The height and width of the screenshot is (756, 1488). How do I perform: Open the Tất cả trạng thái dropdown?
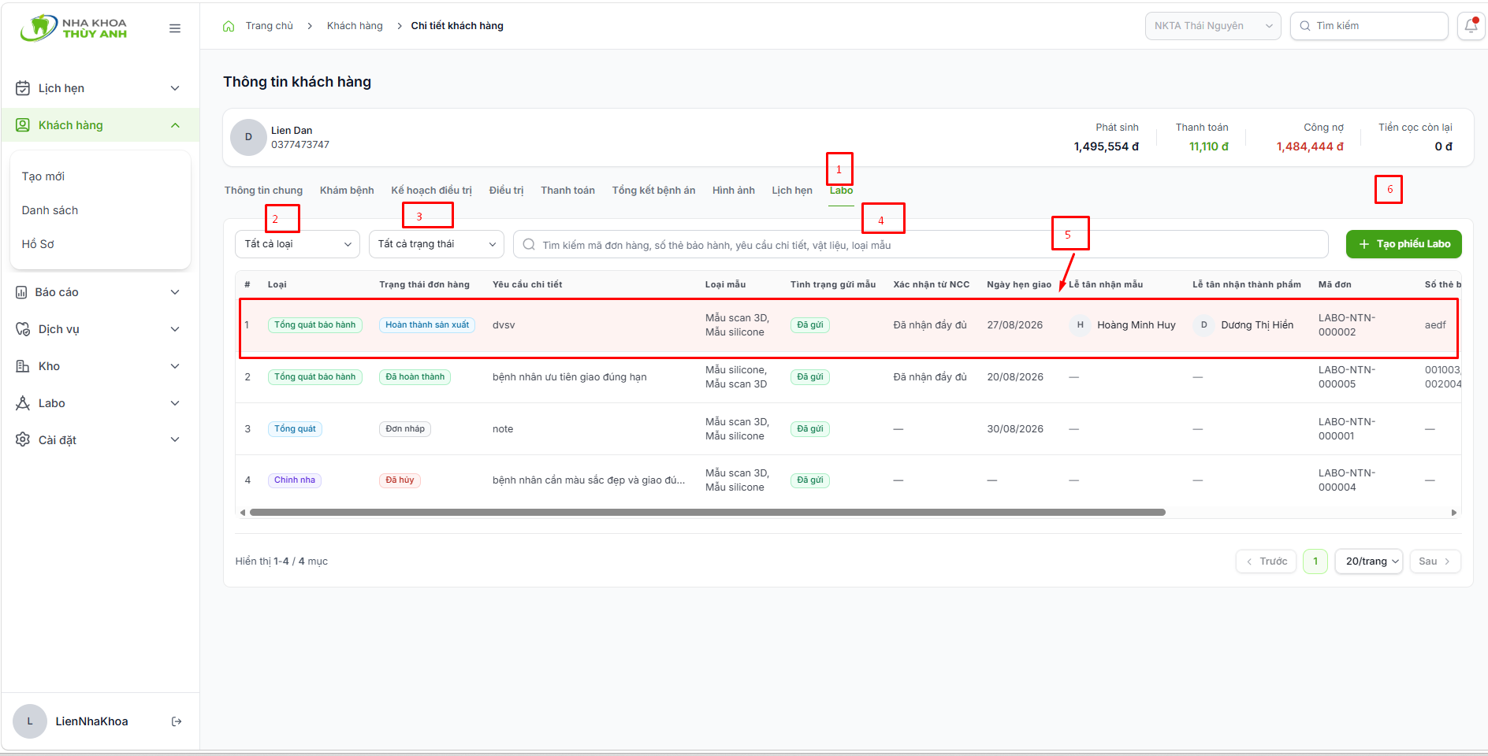click(437, 244)
